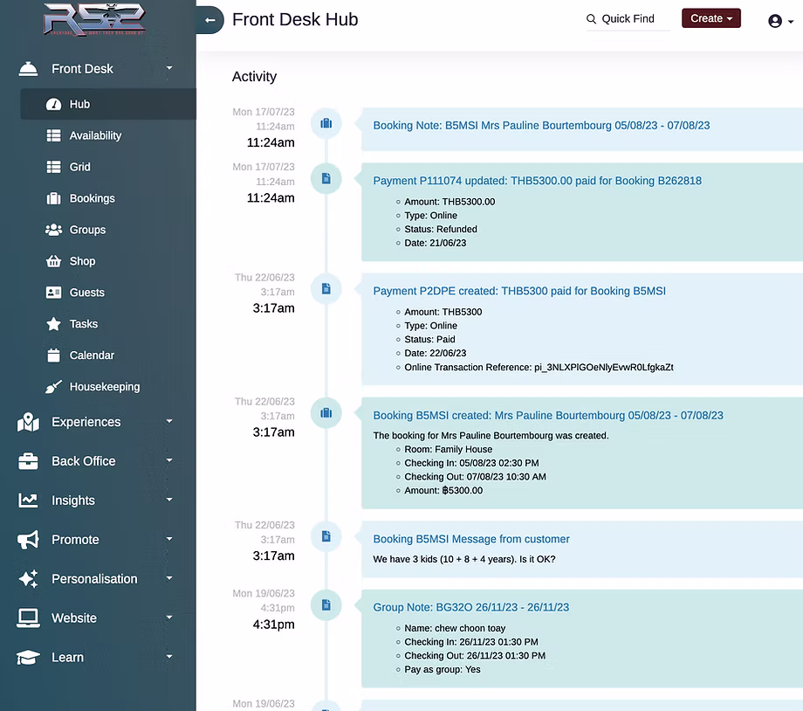Click the Tasks star icon
Image resolution: width=803 pixels, height=711 pixels.
pos(53,324)
